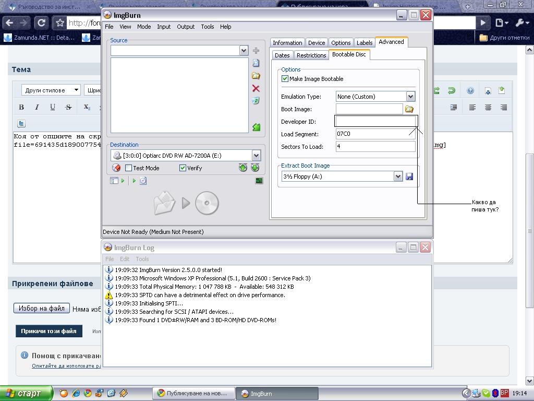Image resolution: width=534 pixels, height=401 pixels.
Task: Click the save extracted boot image floppy icon
Action: (409, 176)
